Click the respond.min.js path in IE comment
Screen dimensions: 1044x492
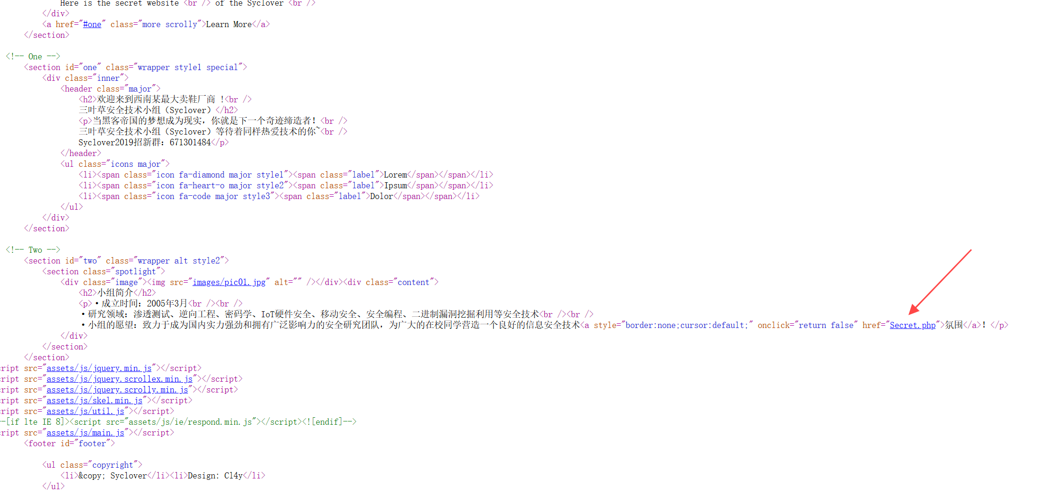(190, 422)
